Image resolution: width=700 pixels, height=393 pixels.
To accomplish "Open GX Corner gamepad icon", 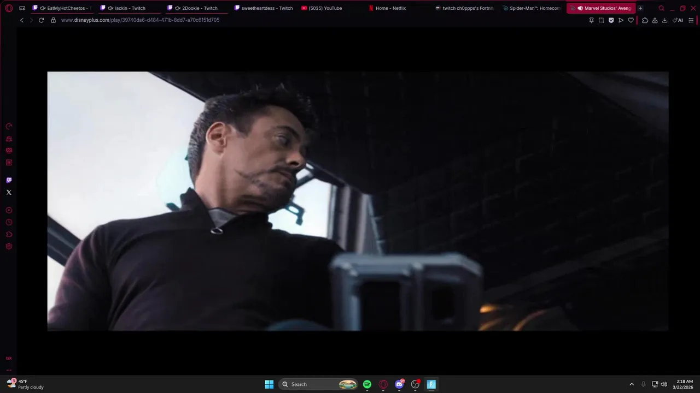I will click(22, 8).
